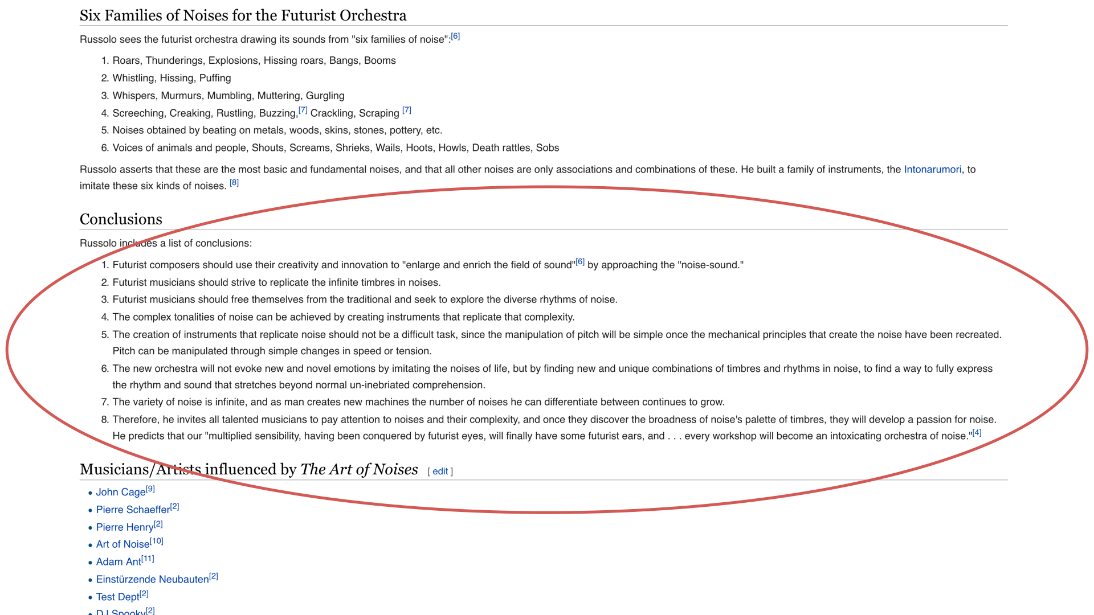Open the John Cage link
Screen dimensions: 1094x615
120,493
